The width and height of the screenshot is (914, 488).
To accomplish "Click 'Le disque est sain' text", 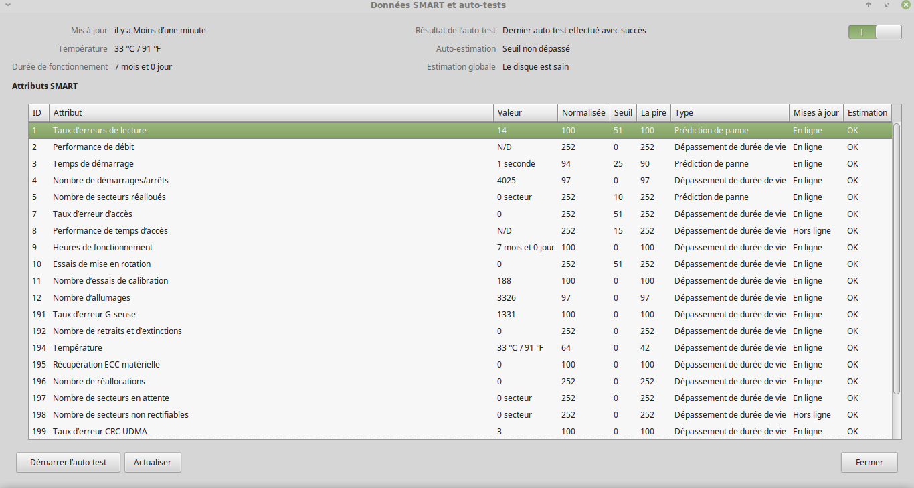I will tap(535, 66).
